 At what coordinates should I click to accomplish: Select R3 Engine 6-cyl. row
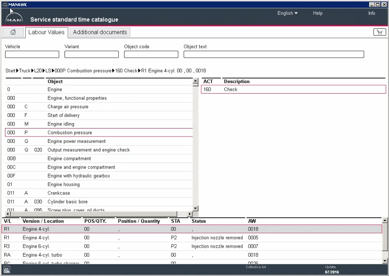192,246
